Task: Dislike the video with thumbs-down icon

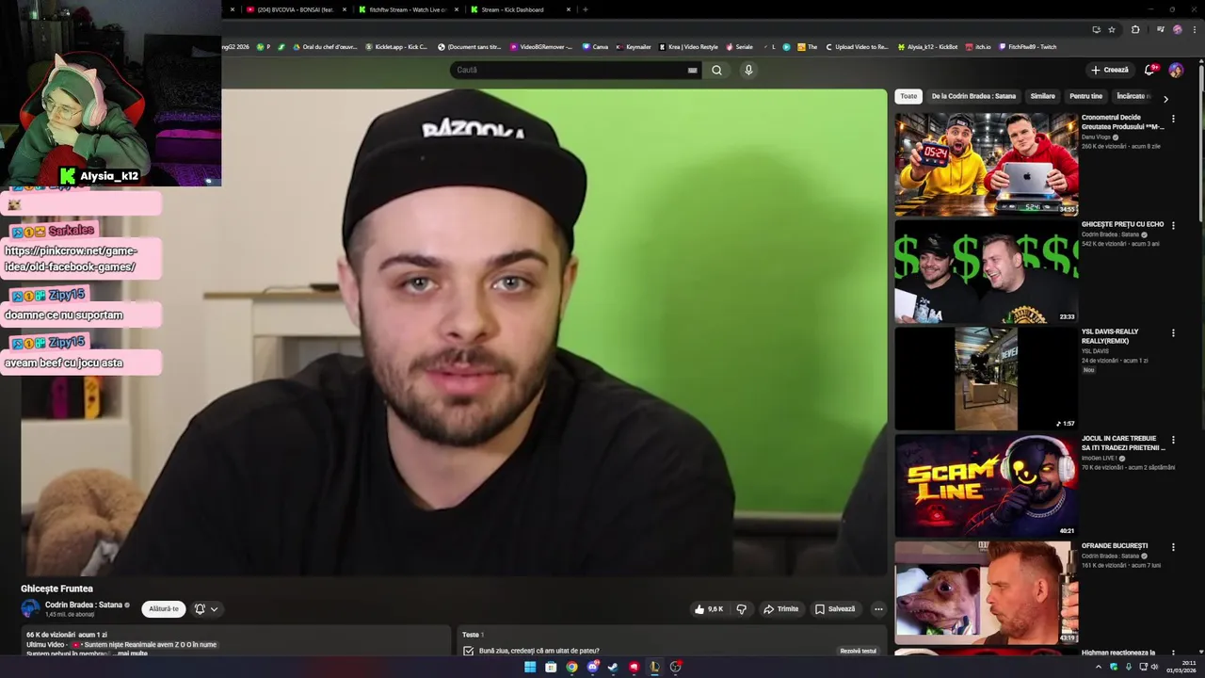Action: click(x=741, y=609)
